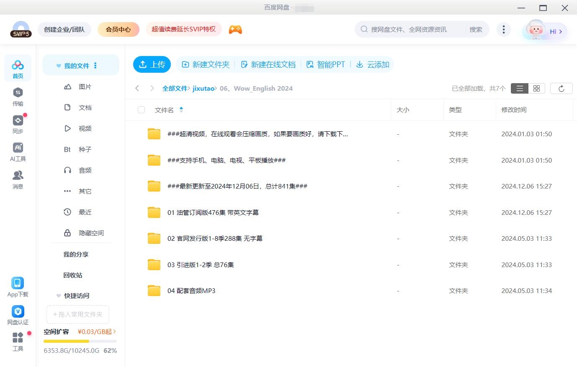Open 我的分享 section
Screen dimensions: 577x367
(76, 254)
